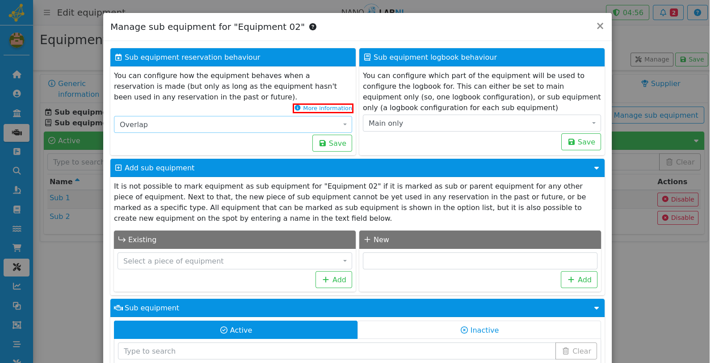Open the notifications bell with badge 2
The height and width of the screenshot is (363, 715).
(668, 12)
